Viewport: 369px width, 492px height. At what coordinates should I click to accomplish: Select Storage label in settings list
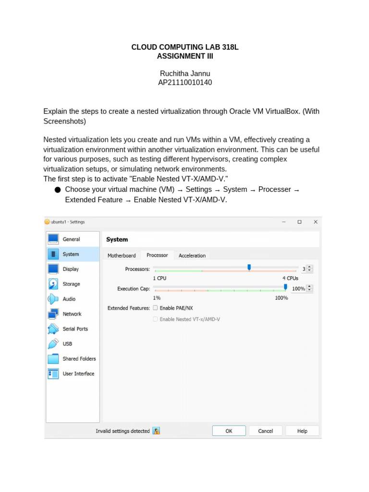pyautogui.click(x=71, y=284)
